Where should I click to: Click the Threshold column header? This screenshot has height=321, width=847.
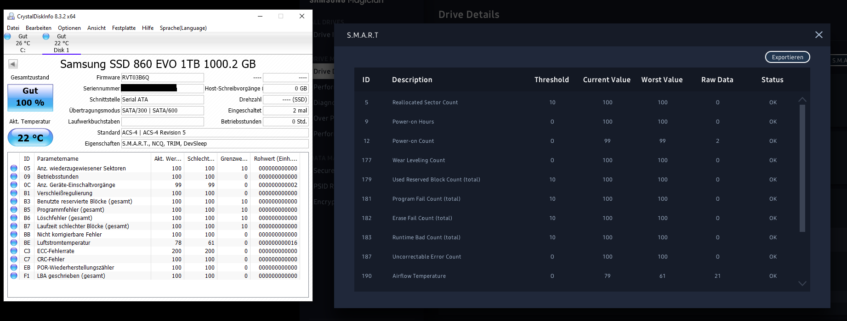pyautogui.click(x=551, y=80)
